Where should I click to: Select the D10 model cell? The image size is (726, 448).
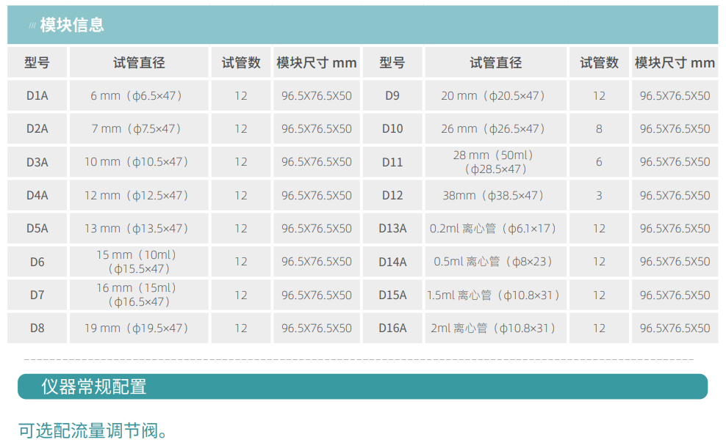tap(392, 129)
